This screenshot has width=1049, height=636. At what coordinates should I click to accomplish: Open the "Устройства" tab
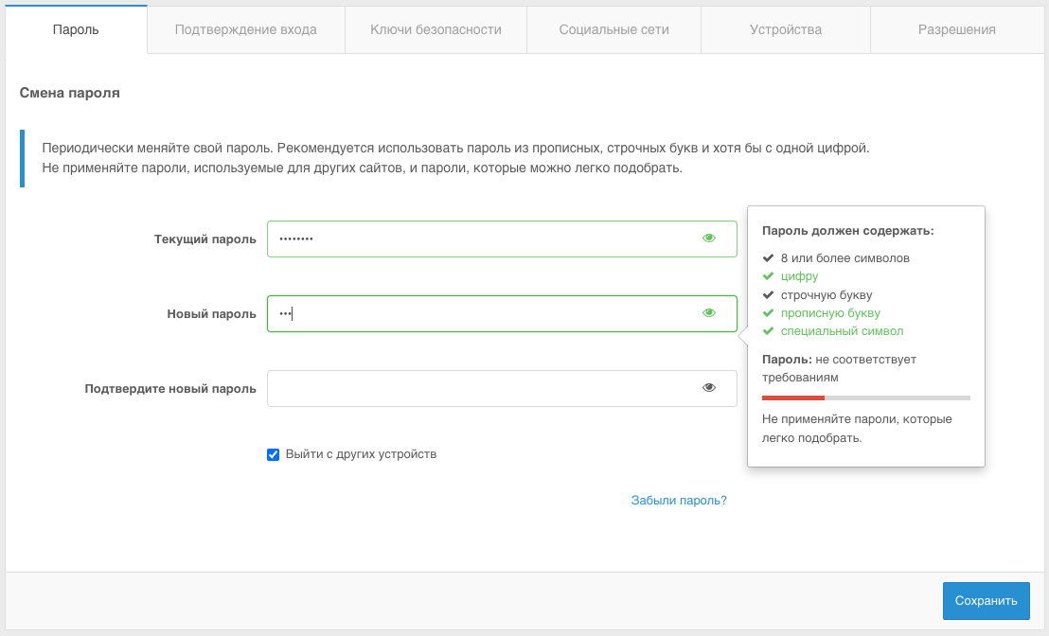coord(785,29)
